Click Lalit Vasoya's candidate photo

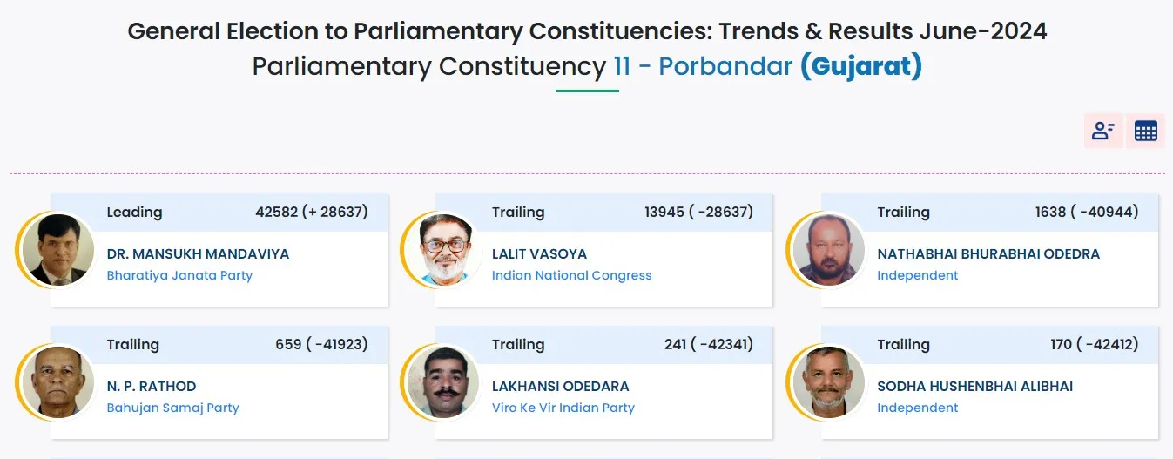pos(444,250)
